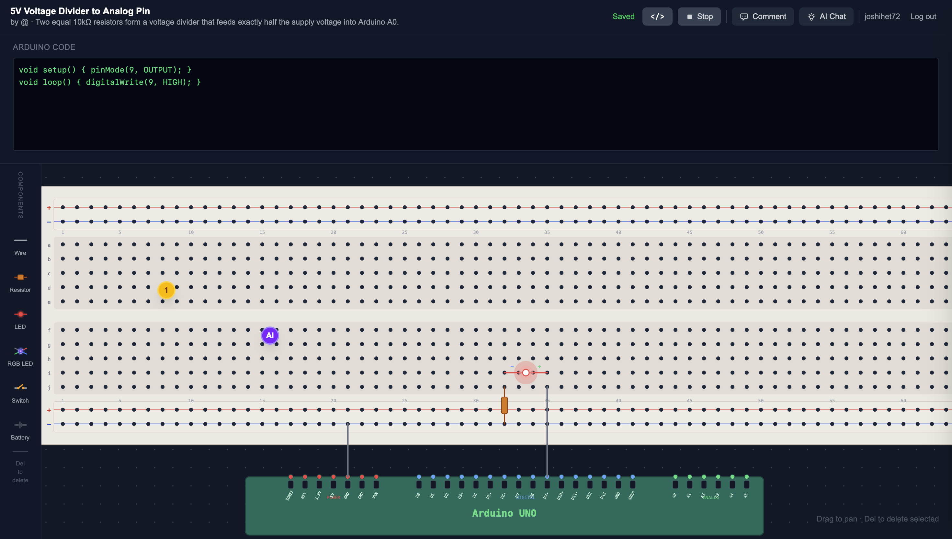Image resolution: width=952 pixels, height=539 pixels.
Task: Select the glowing red LED on breadboard
Action: [526, 373]
